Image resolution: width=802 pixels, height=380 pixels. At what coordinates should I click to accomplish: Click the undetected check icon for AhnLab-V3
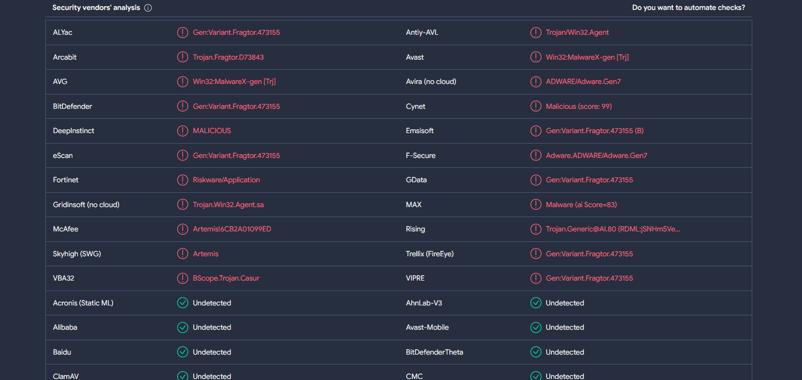535,303
